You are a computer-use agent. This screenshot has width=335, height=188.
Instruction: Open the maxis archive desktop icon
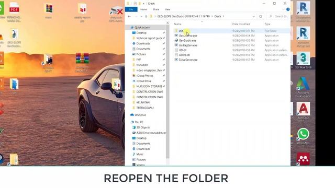(x=49, y=11)
